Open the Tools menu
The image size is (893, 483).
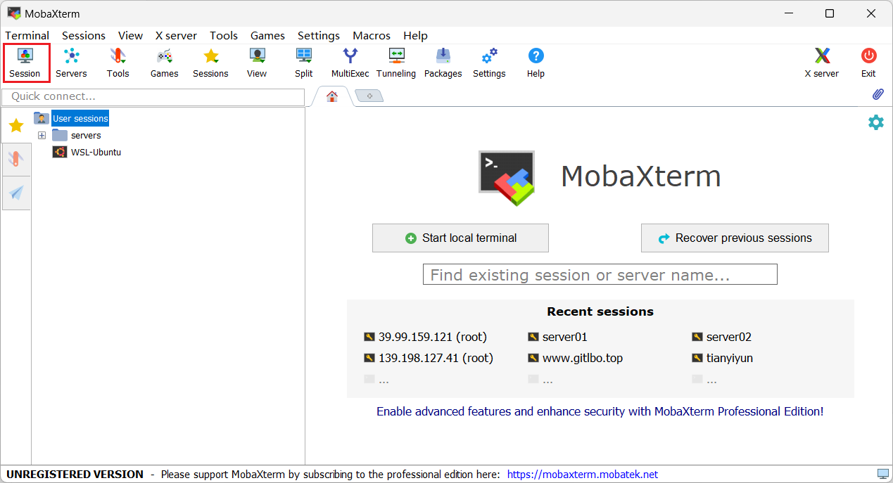(224, 35)
